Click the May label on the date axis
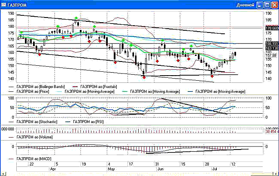Screen dimensions: 279x176 111,169
